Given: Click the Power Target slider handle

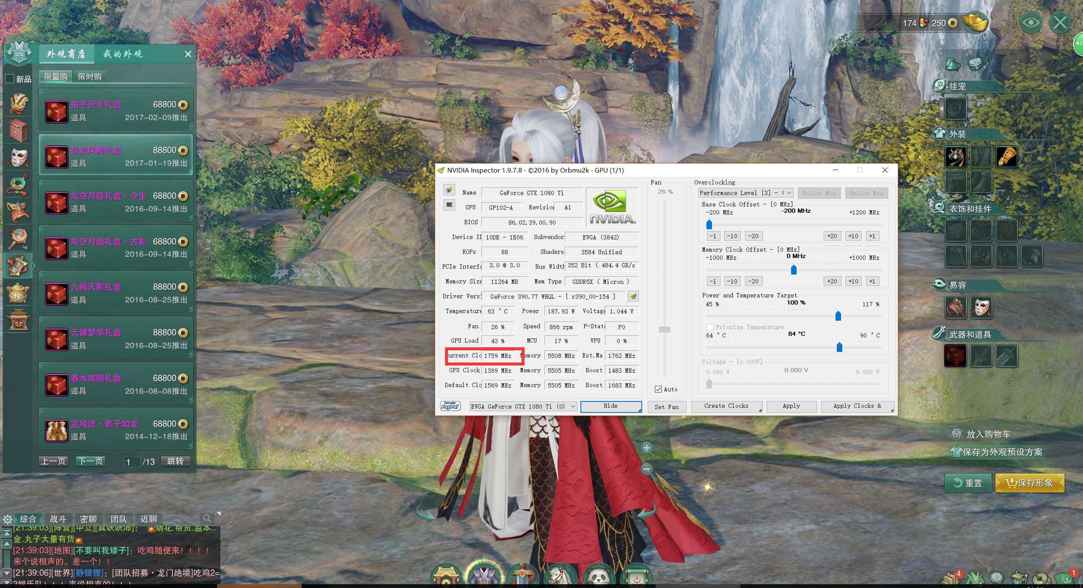Looking at the screenshot, I should 838,316.
